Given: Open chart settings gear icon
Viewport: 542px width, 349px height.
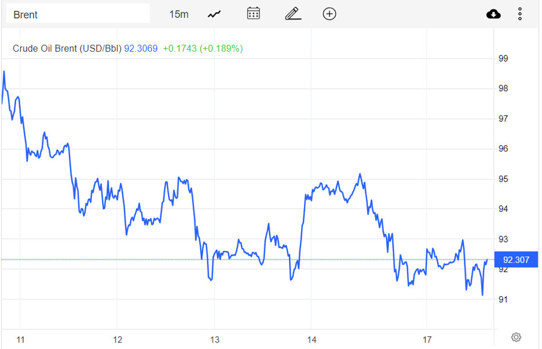Looking at the screenshot, I should click(x=516, y=337).
